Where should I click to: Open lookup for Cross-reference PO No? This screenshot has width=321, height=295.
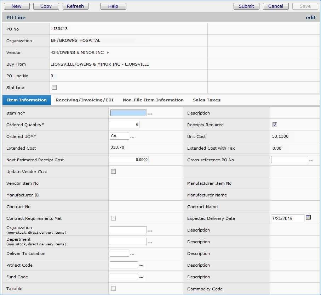[x=311, y=161]
